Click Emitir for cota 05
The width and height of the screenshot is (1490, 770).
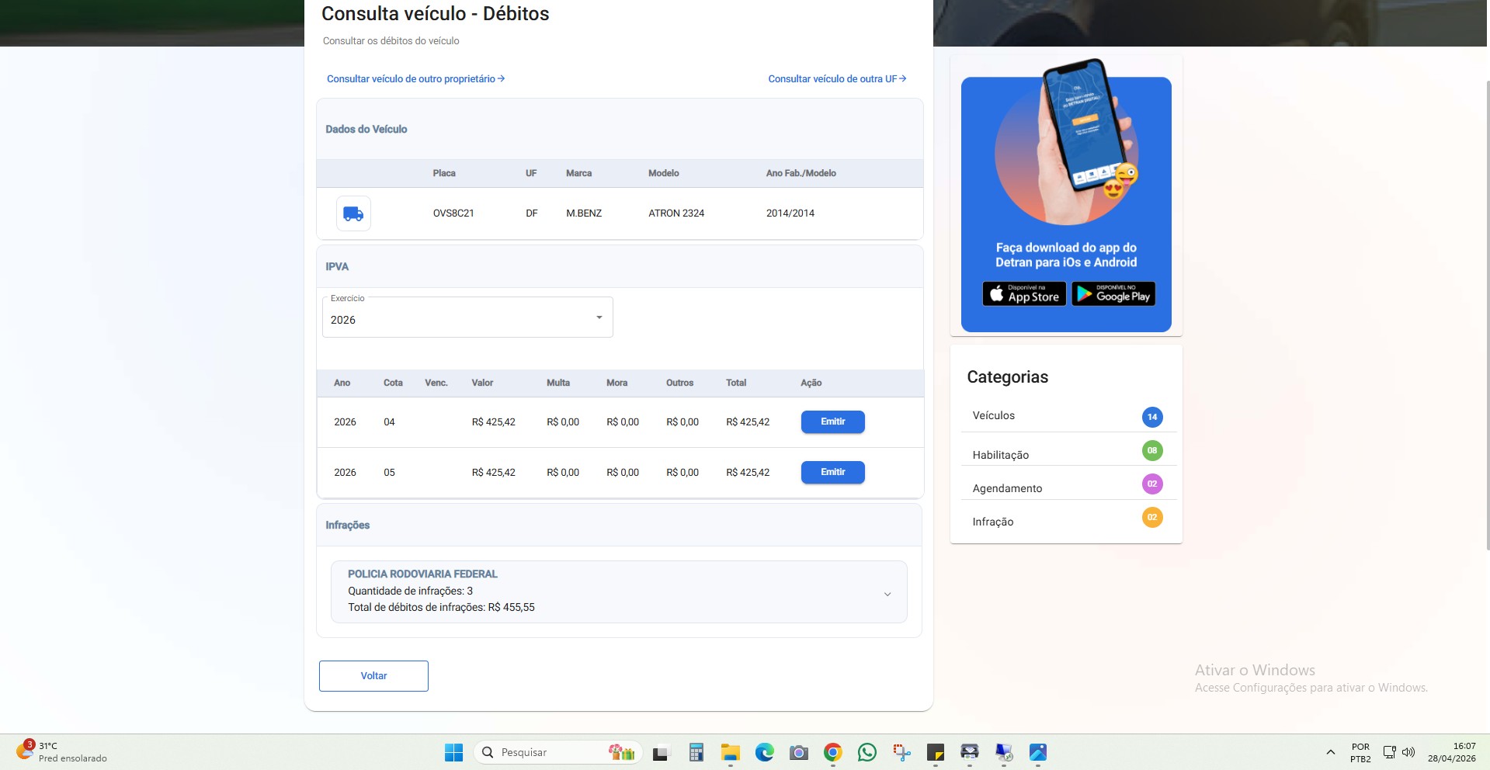(x=832, y=472)
